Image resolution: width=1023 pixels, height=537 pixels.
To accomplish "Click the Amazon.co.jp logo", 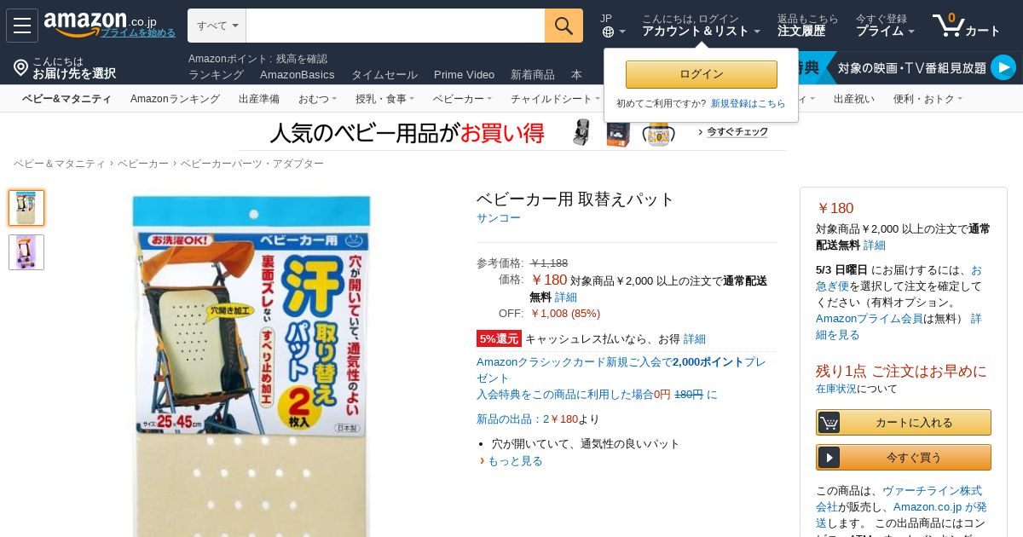I will [x=100, y=23].
